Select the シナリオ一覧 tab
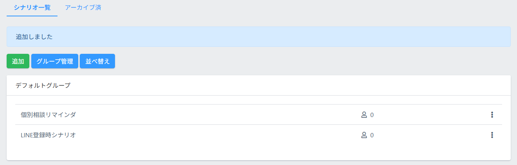The height and width of the screenshot is (165, 517). click(32, 7)
